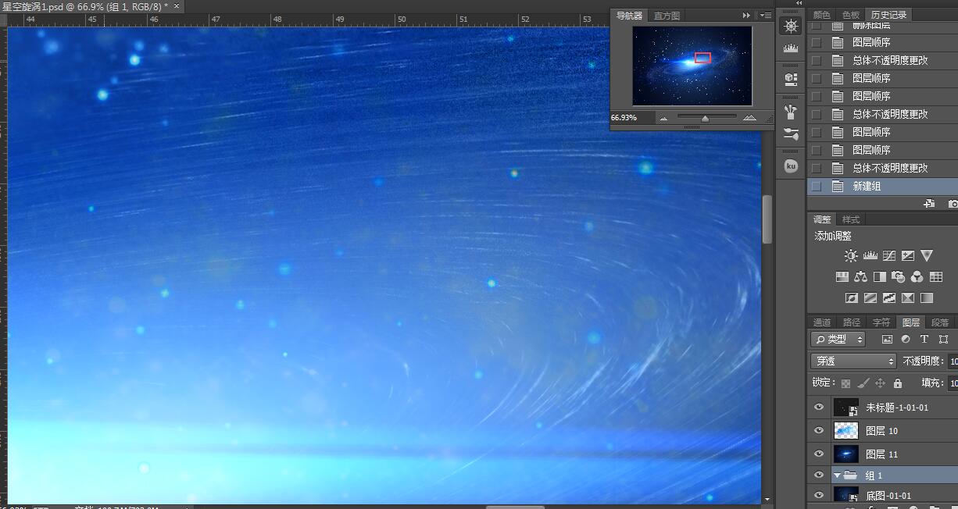Toggle lock all padlock icon

pyautogui.click(x=897, y=383)
